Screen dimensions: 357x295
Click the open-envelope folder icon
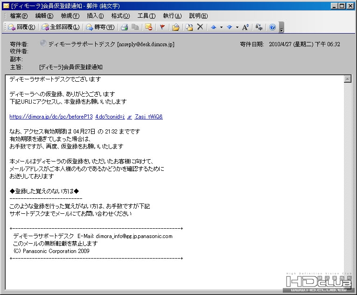coord(175,27)
